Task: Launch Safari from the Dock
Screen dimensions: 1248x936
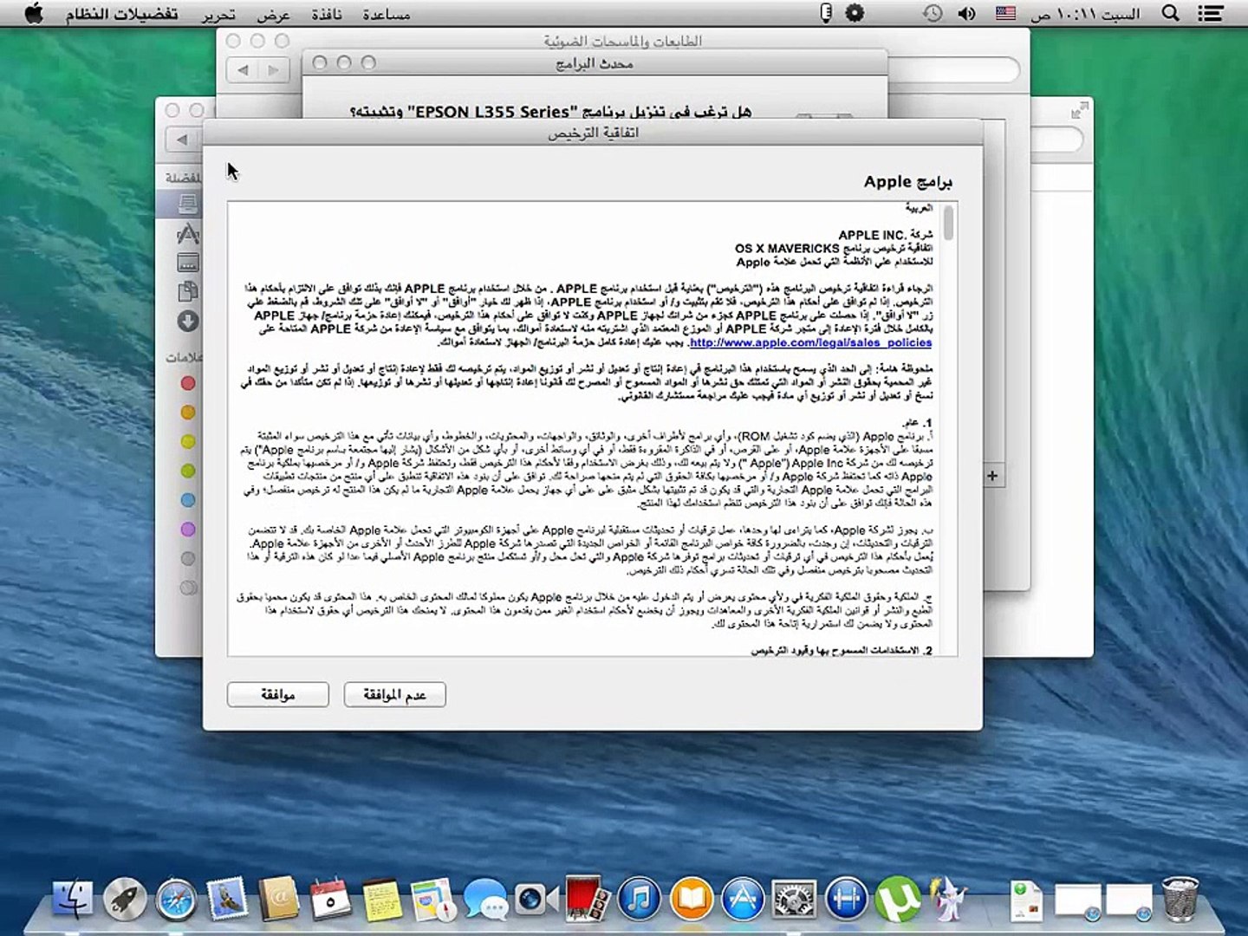Action: pos(176,900)
